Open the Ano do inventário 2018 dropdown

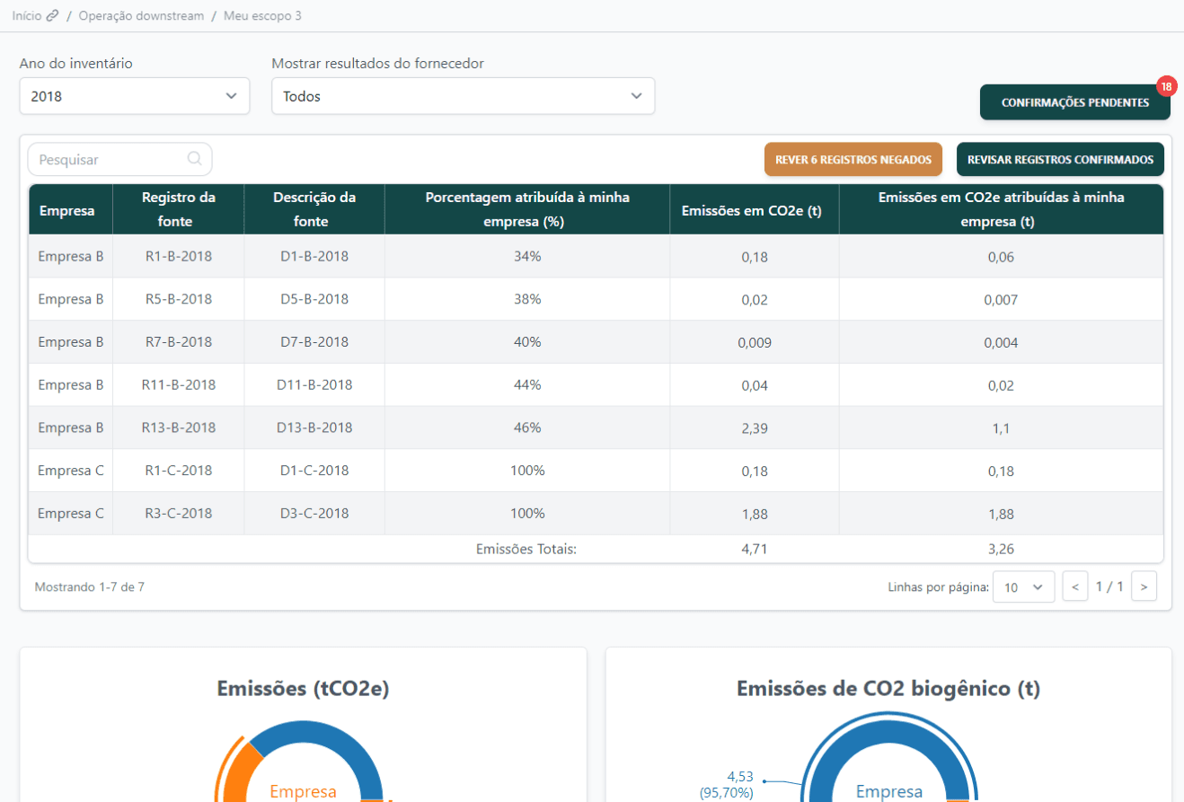pyautogui.click(x=135, y=96)
